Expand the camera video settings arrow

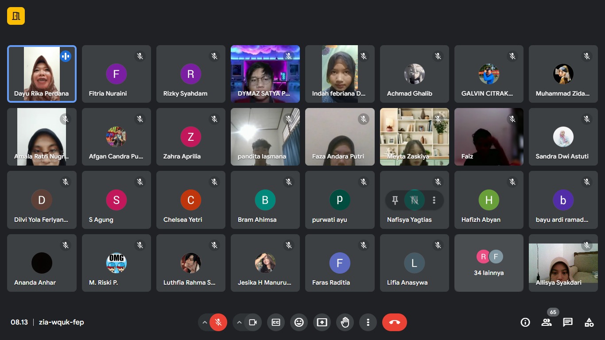click(239, 322)
